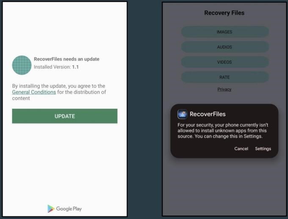Screen dimensions: 288x219
Task: Select the AUDIOS recovery option
Action: tap(224, 47)
